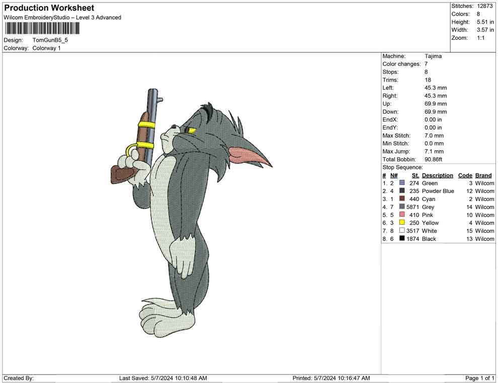498x383 pixels.
Task: Click the Pink thread color swatch
Action: tap(402, 215)
